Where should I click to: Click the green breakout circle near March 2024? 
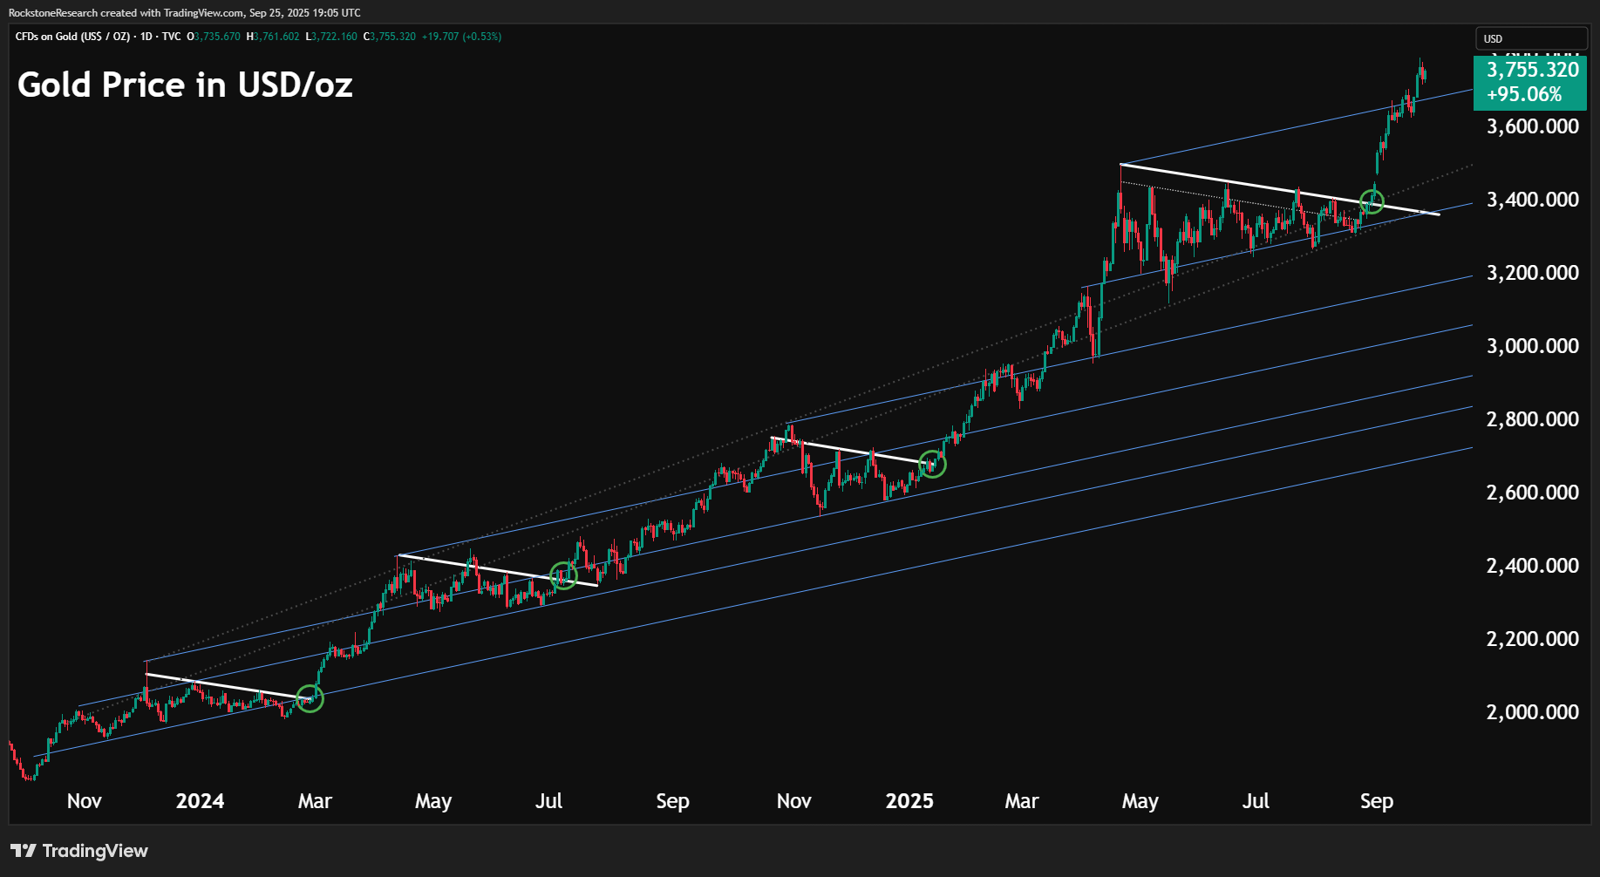310,698
